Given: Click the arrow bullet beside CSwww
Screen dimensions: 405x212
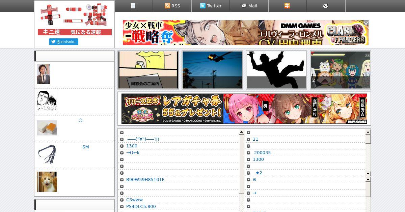Looking at the screenshot, I should click(x=122, y=200).
